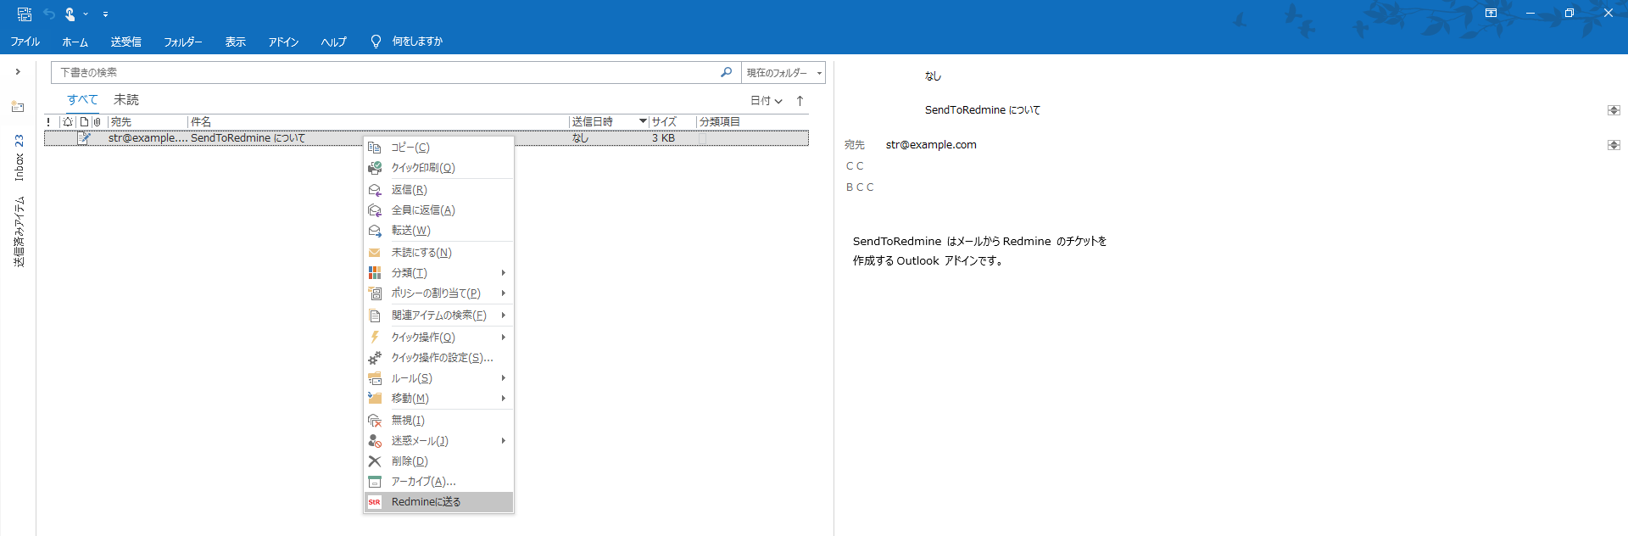1628x536 pixels.
Task: Select 無視(I) ignore option
Action: 438,421
